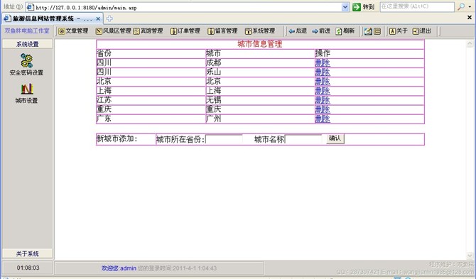
Task: Open 城市设置 books icon
Action: click(27, 89)
